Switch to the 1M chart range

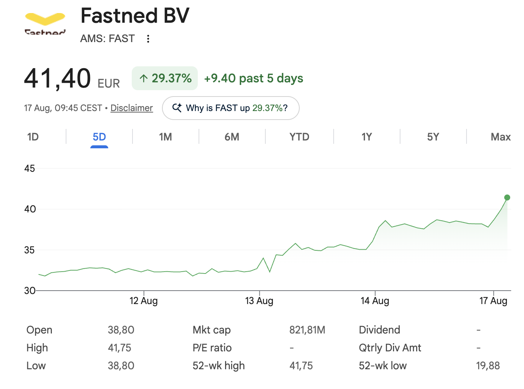click(165, 137)
